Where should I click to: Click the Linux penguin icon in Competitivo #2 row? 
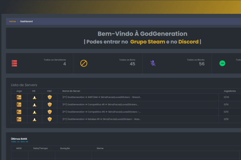click(x=35, y=112)
